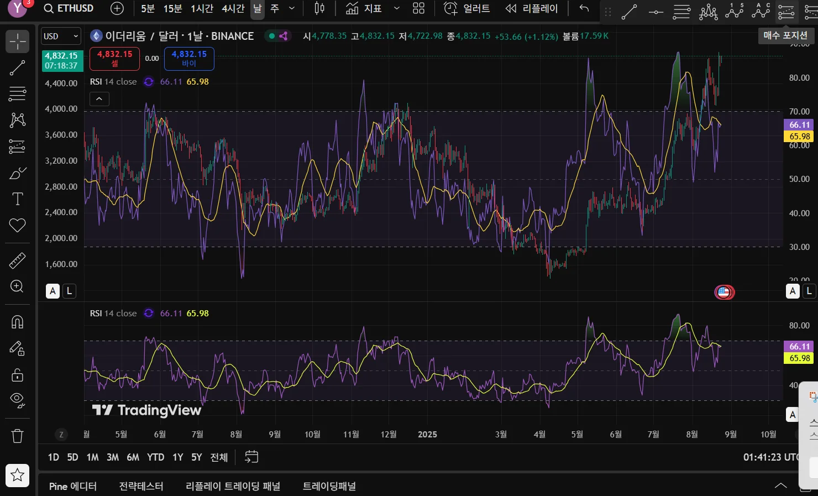
Task: Select the 1Y date range
Action: (x=177, y=457)
